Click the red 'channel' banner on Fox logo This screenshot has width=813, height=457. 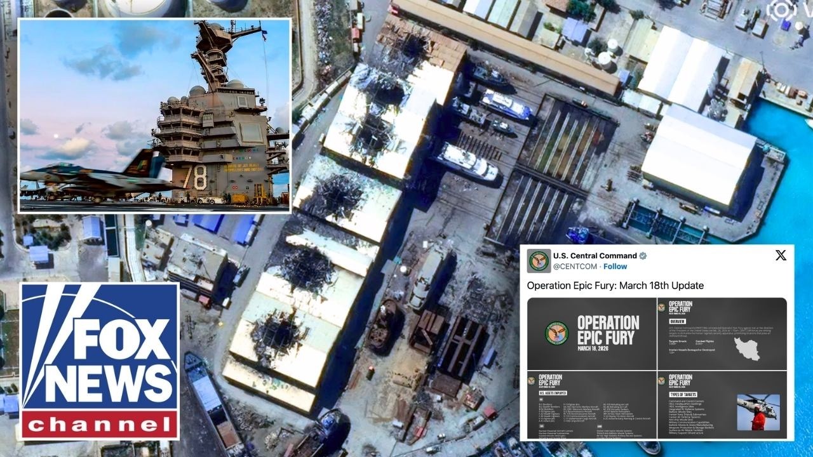click(100, 424)
